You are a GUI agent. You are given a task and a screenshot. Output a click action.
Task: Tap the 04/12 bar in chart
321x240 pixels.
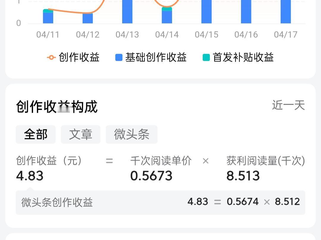click(x=88, y=18)
